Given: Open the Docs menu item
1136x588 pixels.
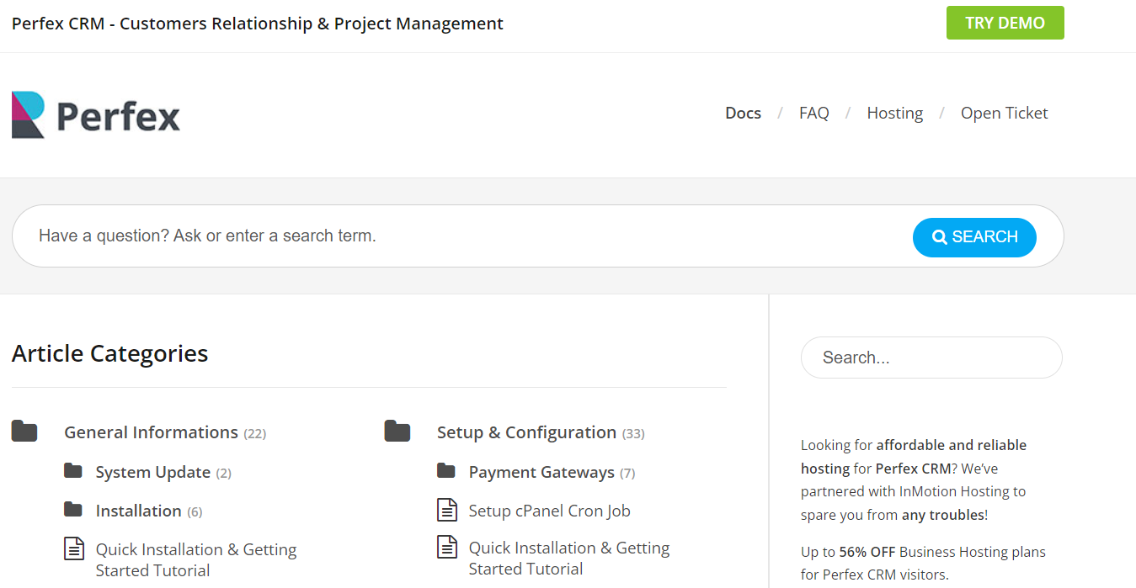Looking at the screenshot, I should (743, 114).
